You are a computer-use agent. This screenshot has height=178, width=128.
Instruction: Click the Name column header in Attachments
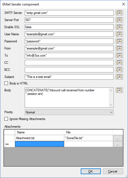(x=40, y=132)
